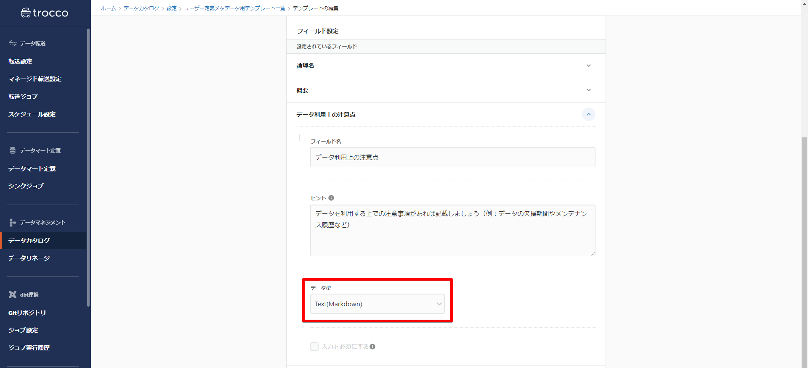Screen dimensions: 808x368
Task: Expand the 概要 field section
Action: pyautogui.click(x=589, y=90)
